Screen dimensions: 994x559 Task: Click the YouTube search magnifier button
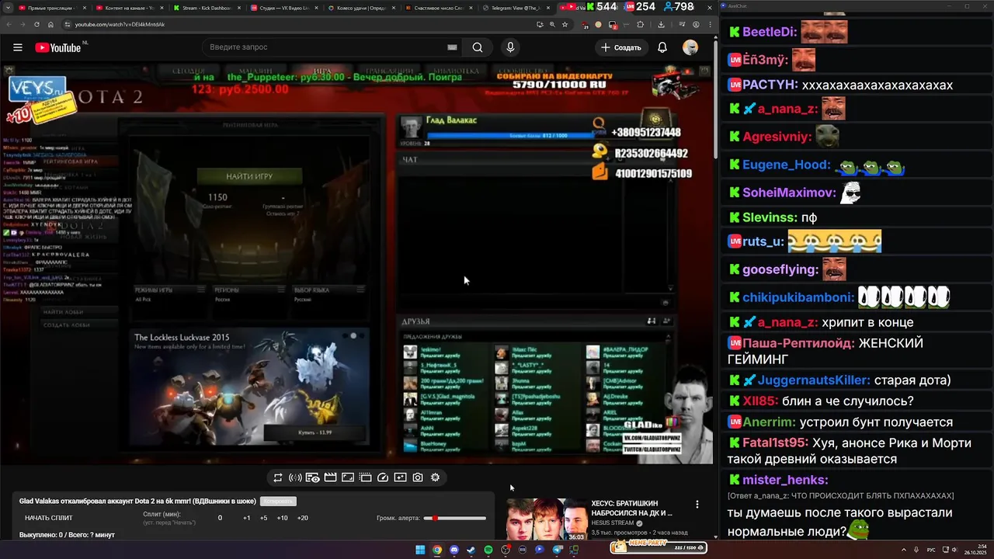click(478, 47)
